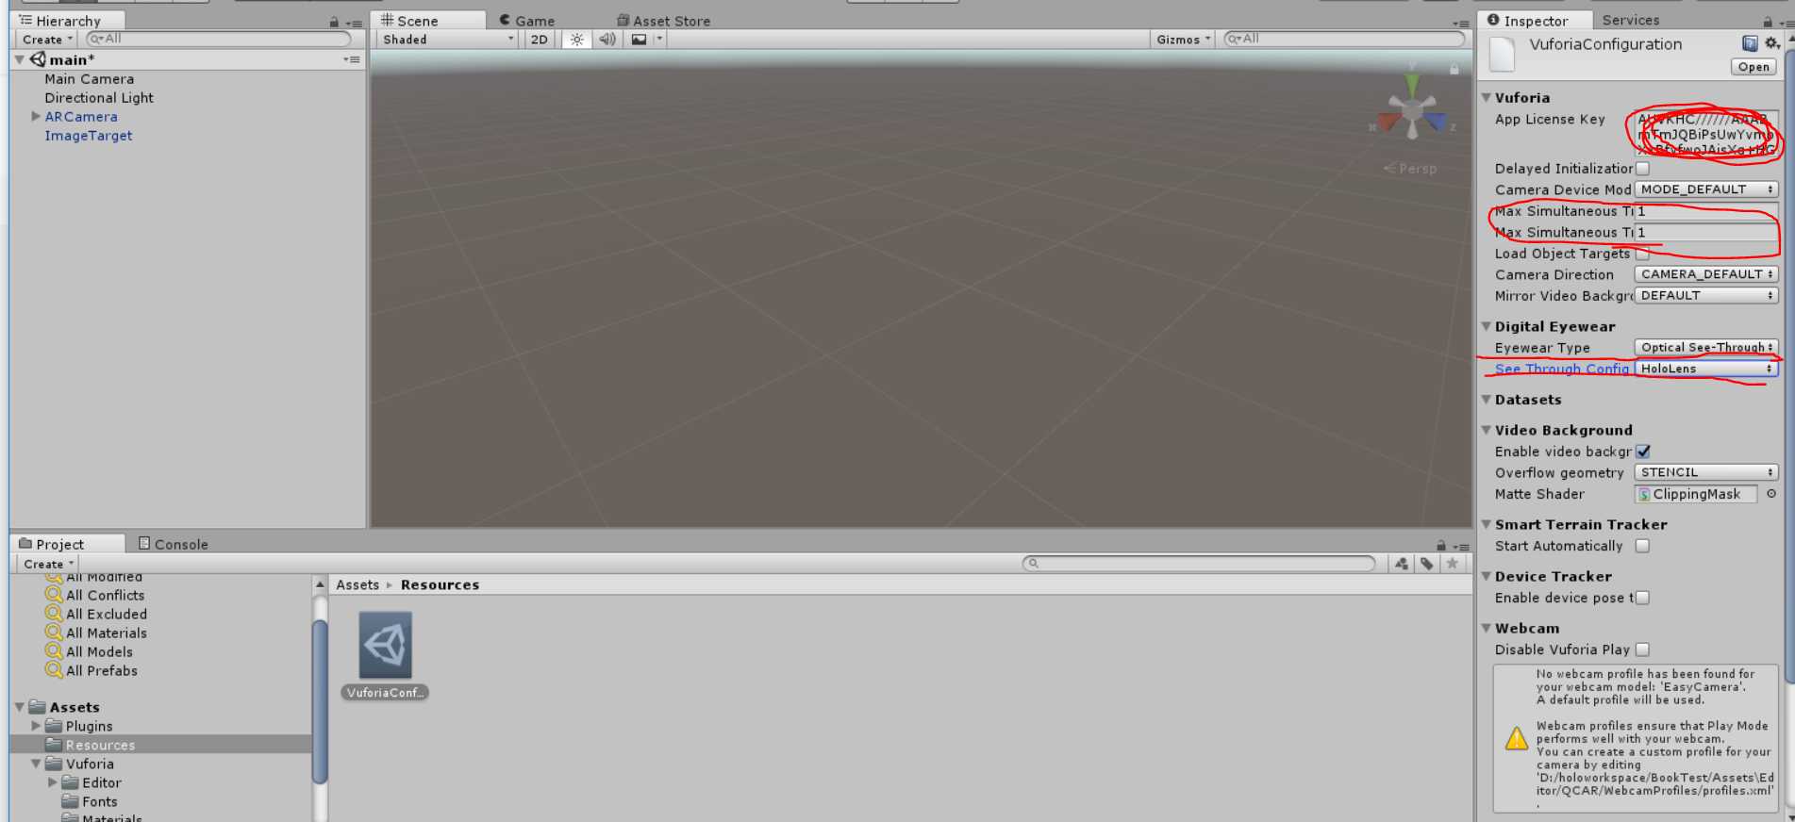Select the ClippingMask object picker circle
This screenshot has width=1795, height=822.
coord(1770,494)
